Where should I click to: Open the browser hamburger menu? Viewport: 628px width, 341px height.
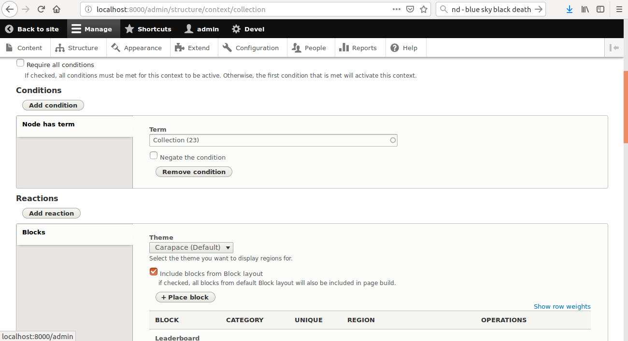pos(619,9)
